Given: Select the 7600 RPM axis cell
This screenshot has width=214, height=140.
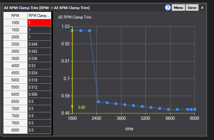Looking at the screenshot, I should 15,116.
